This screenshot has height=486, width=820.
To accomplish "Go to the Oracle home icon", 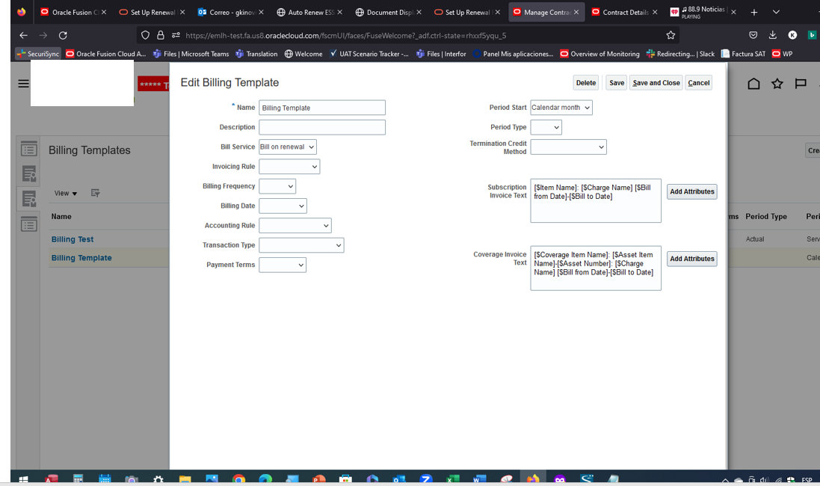I will pyautogui.click(x=753, y=84).
